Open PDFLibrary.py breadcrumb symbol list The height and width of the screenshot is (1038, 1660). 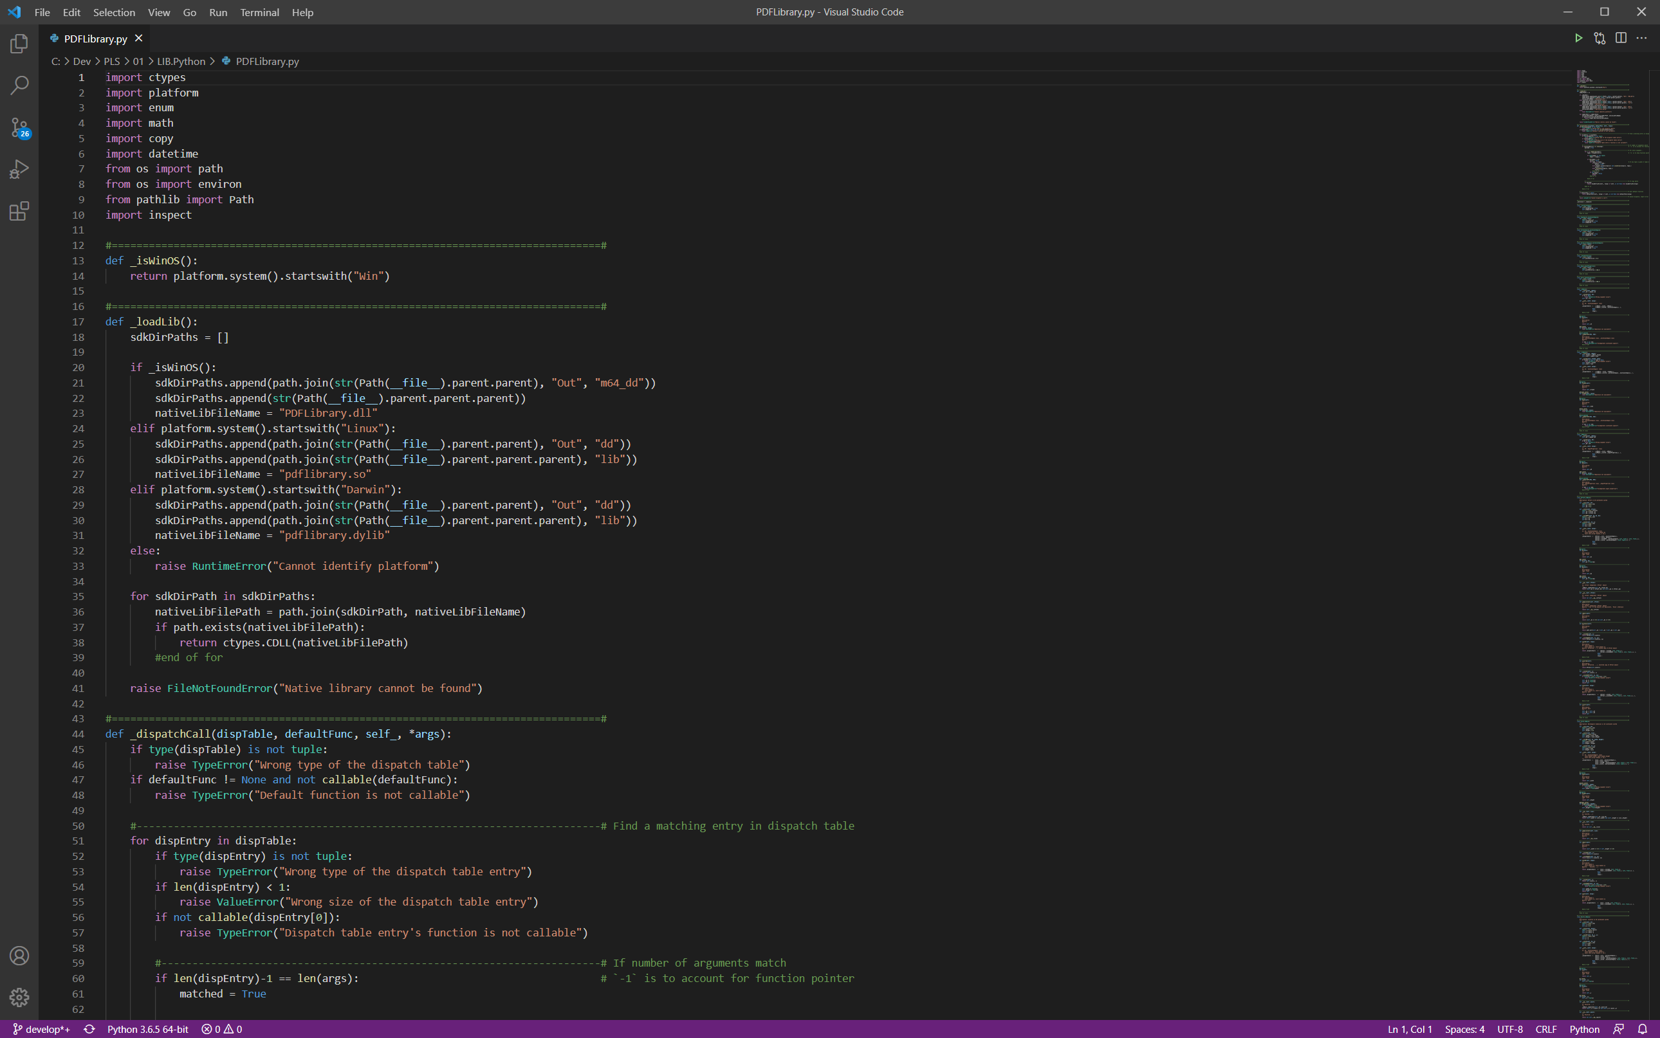(x=261, y=61)
